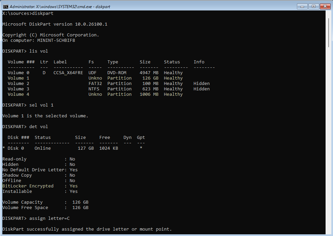Click the '127 GB' disk size
333x236 pixels.
pyautogui.click(x=86, y=148)
